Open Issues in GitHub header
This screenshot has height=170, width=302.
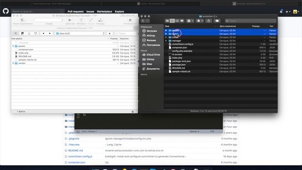coord(90,11)
